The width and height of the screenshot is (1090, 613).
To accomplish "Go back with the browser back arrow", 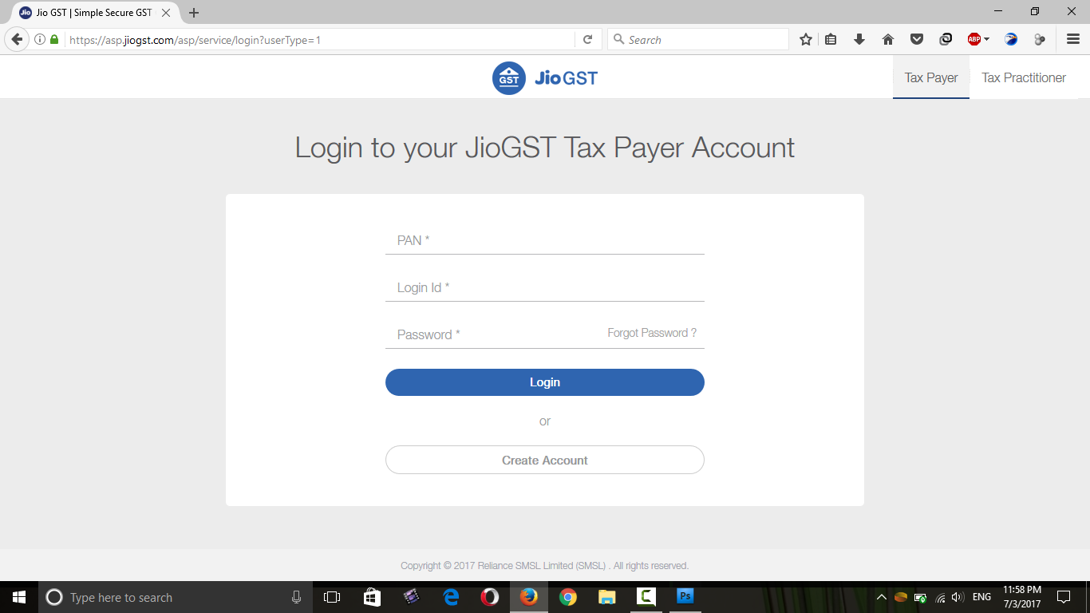I will [17, 39].
